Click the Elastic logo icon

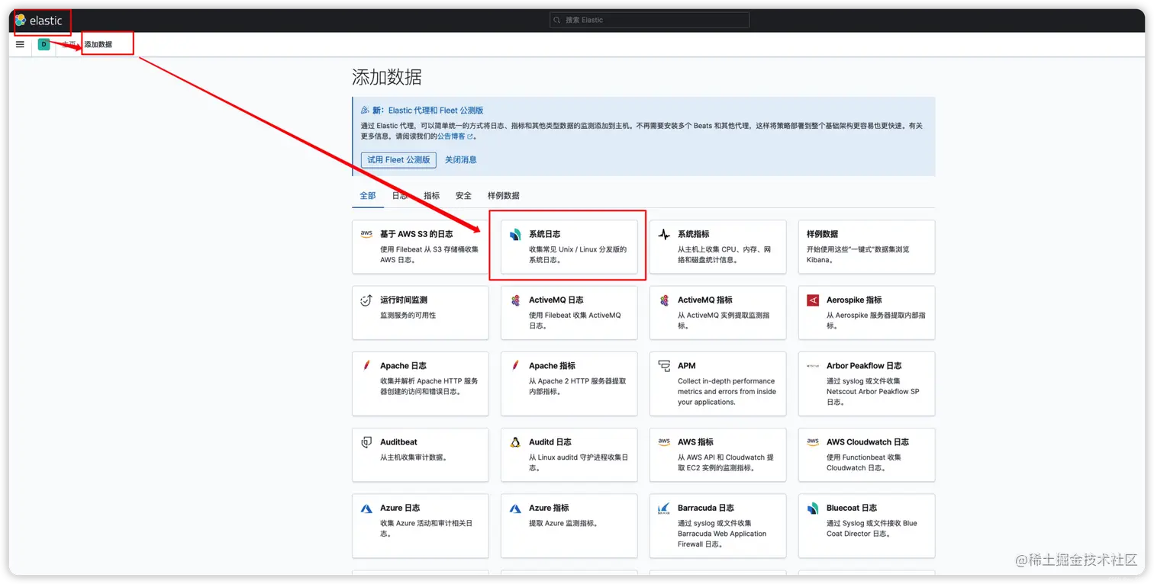pyautogui.click(x=21, y=21)
